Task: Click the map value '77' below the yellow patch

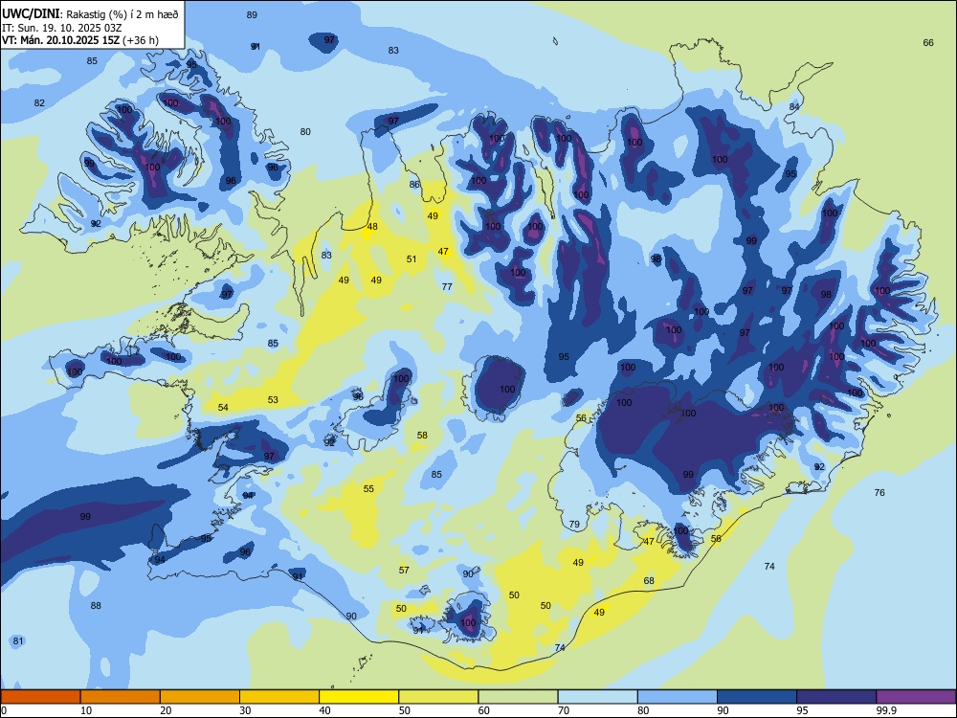Action: 447,287
